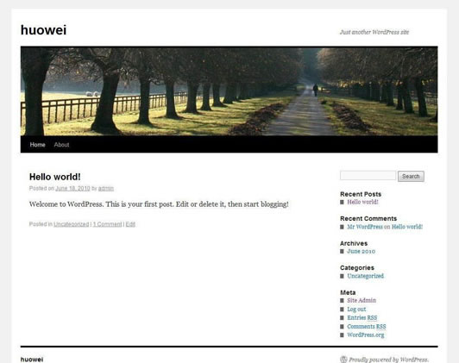Click the tree-lined path header image
459x363 pixels.
(x=229, y=91)
